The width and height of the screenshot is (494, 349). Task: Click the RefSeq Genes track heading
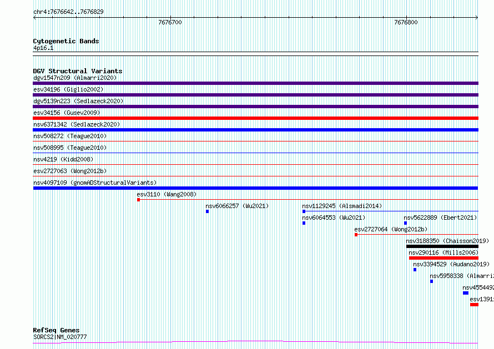click(x=57, y=330)
